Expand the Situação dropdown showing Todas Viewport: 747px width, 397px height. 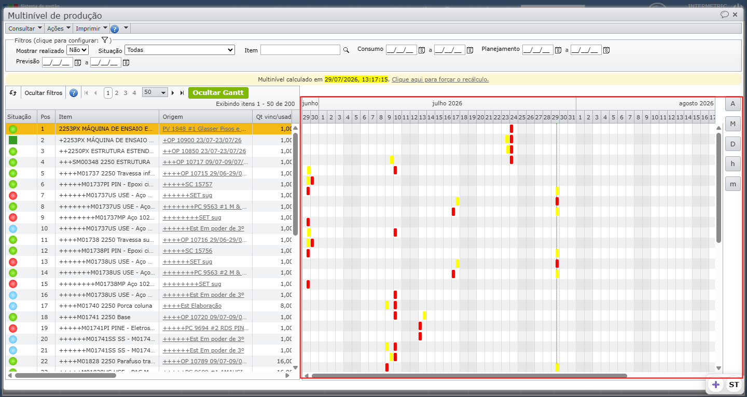point(180,50)
